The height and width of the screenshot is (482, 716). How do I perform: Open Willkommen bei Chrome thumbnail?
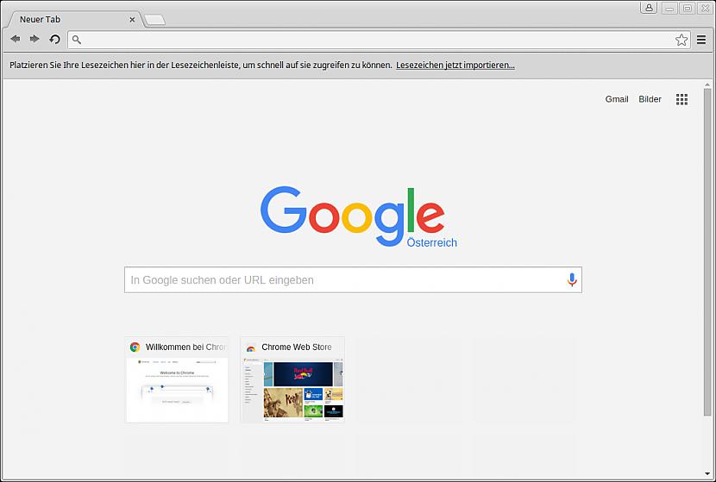(x=177, y=379)
